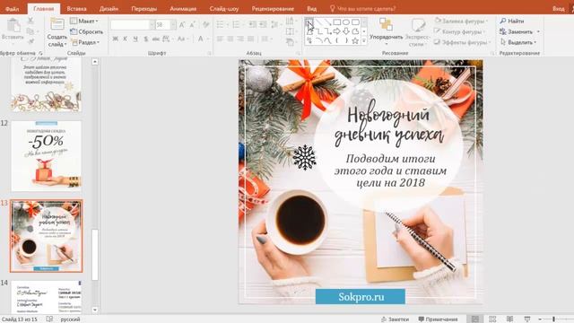Open the Файл tab

[13, 8]
